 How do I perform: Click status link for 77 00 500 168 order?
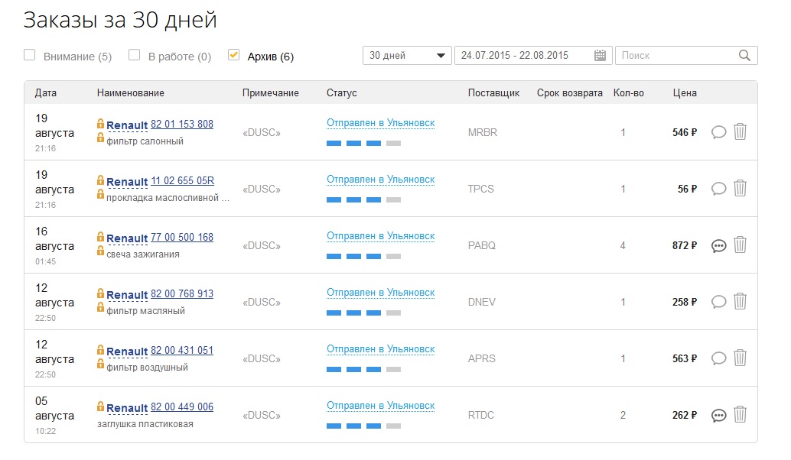(x=380, y=236)
